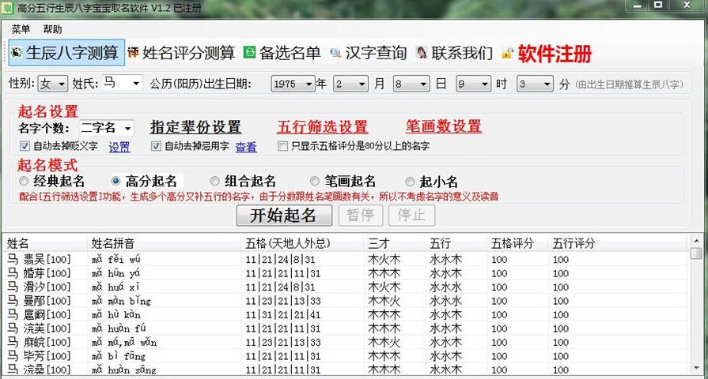Open the red 软件注册 tab
Screen dimensions: 708x379
pyautogui.click(x=547, y=54)
